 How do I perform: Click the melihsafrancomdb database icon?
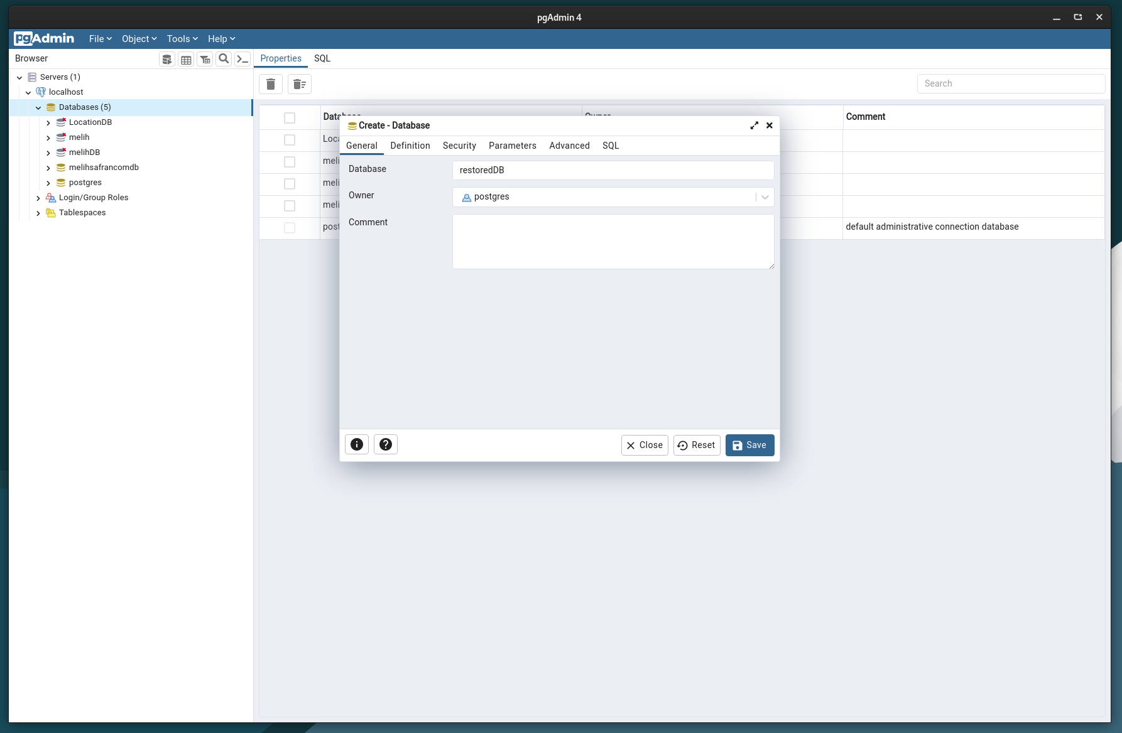(61, 168)
